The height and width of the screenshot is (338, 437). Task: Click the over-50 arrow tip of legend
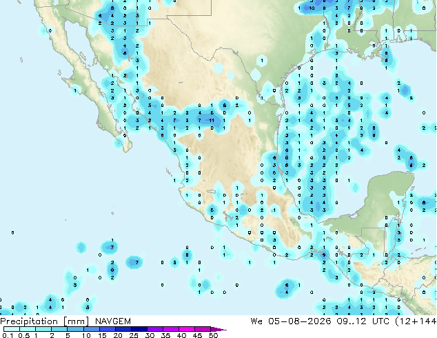pyautogui.click(x=218, y=329)
